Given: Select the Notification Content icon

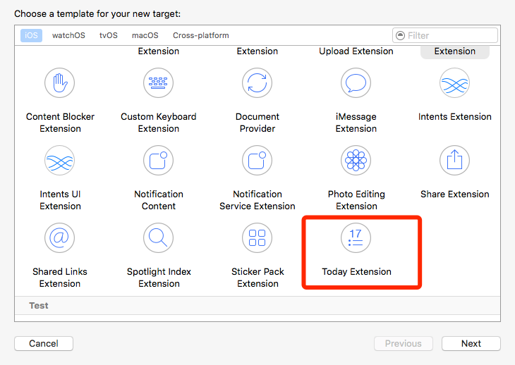Looking at the screenshot, I should click(159, 161).
